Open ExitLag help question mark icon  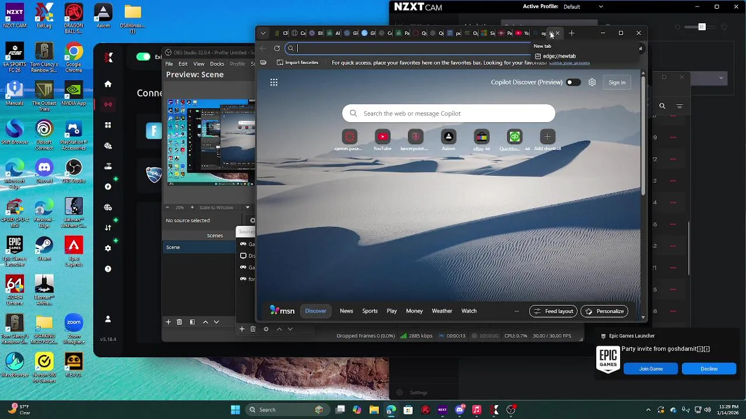108,269
